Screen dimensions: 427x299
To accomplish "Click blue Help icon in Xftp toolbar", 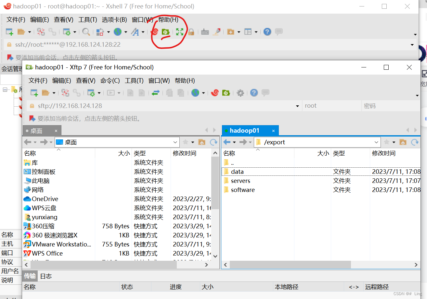I will point(254,93).
